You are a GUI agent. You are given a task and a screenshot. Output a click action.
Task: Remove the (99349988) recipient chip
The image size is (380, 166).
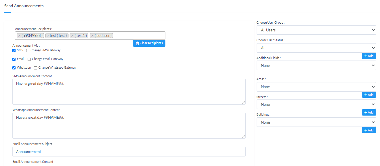(x=20, y=36)
